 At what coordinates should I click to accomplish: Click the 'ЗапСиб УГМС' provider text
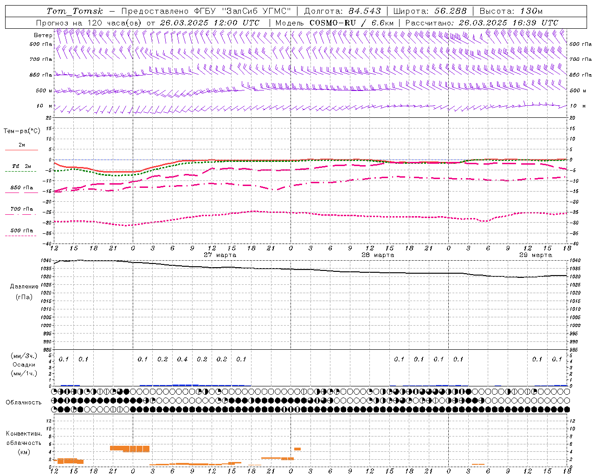(256, 11)
